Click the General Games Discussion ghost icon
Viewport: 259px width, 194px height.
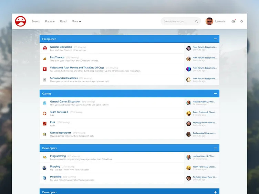(44, 103)
